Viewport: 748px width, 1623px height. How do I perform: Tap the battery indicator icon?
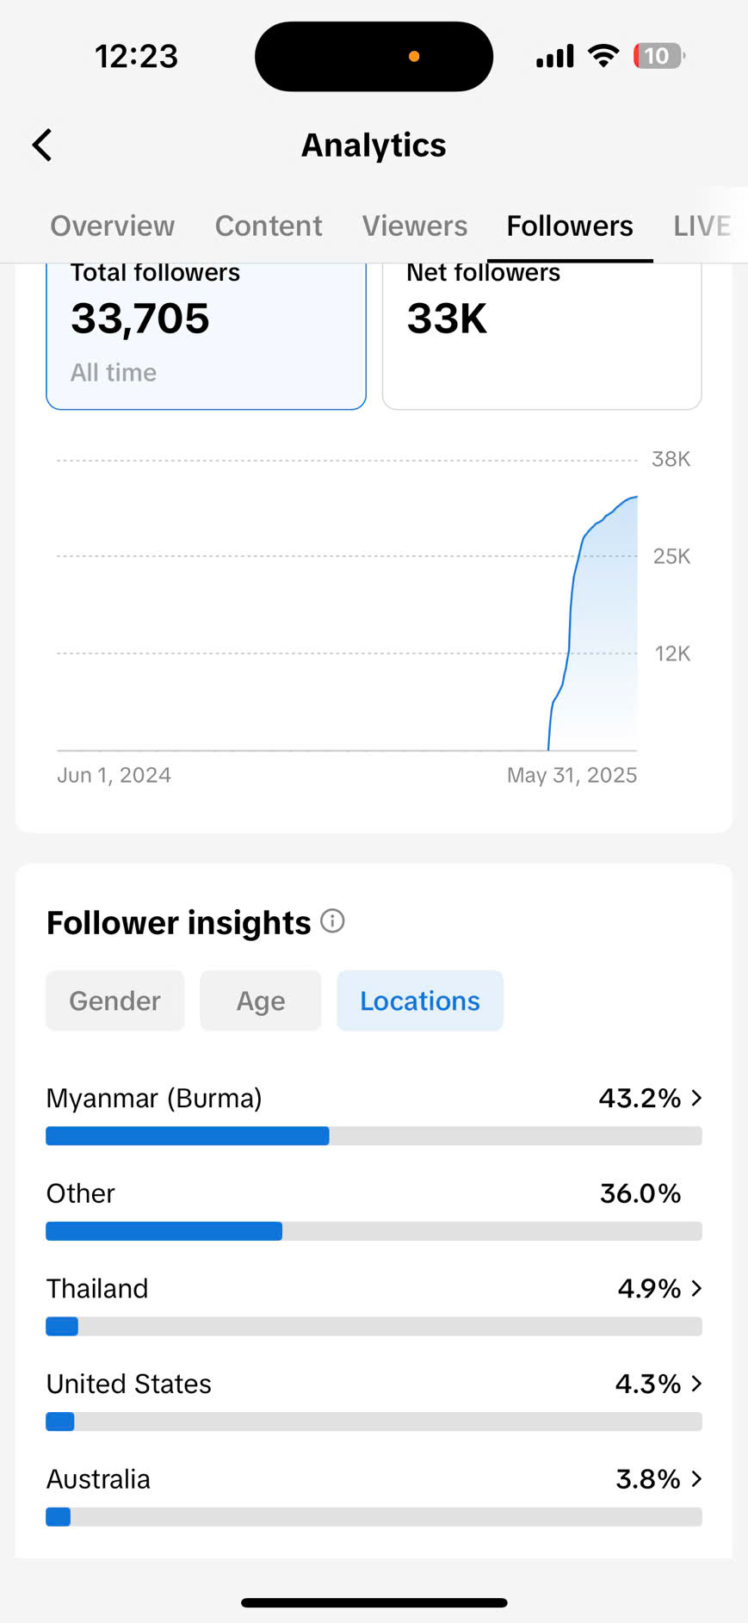(658, 56)
